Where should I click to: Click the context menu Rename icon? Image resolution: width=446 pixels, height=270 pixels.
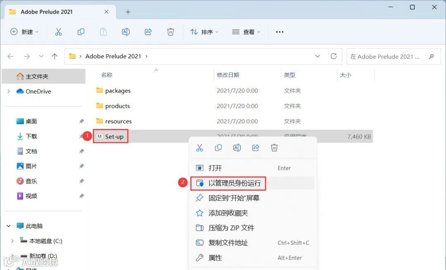[x=237, y=148]
